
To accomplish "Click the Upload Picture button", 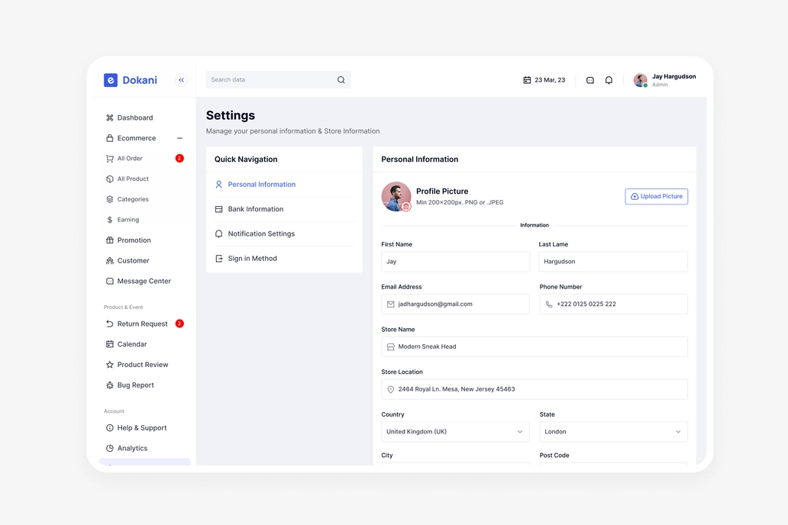I will point(657,196).
